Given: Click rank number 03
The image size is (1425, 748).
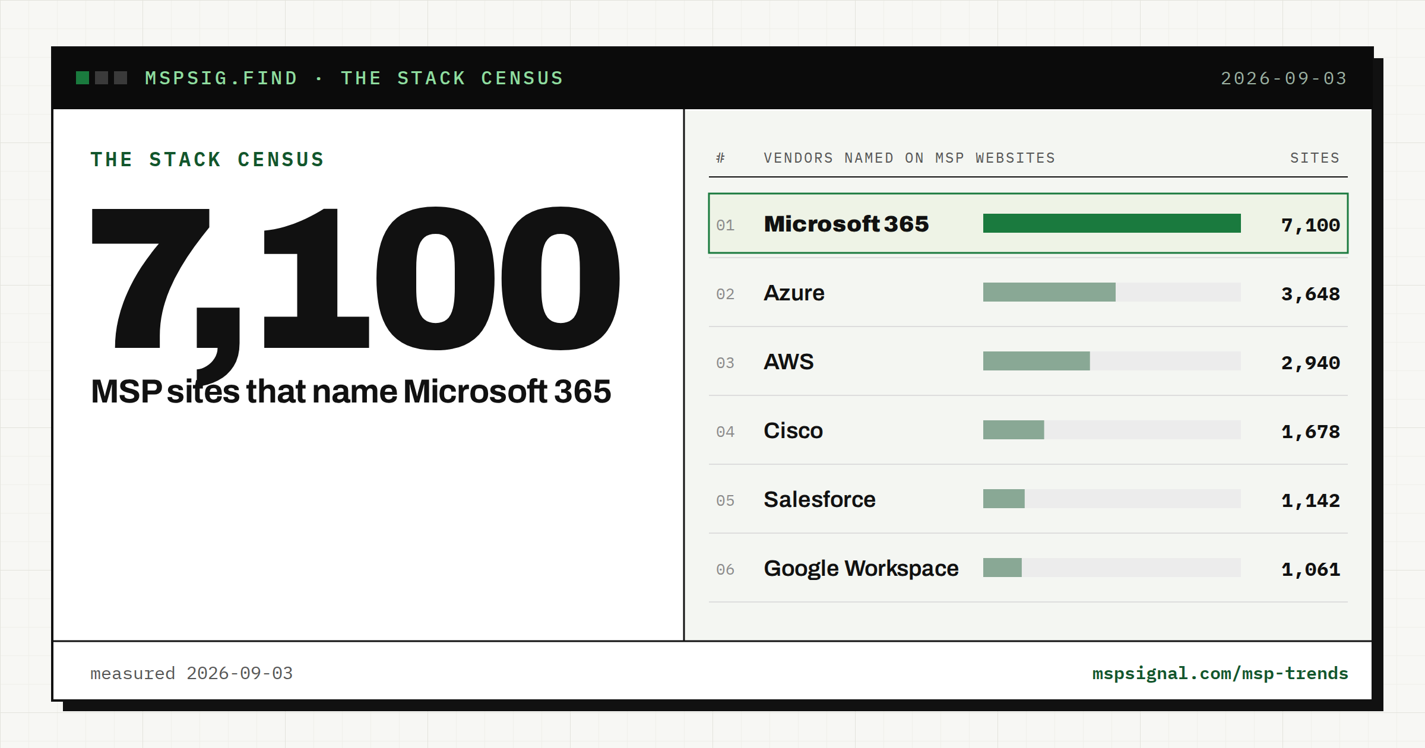Looking at the screenshot, I should click(725, 363).
